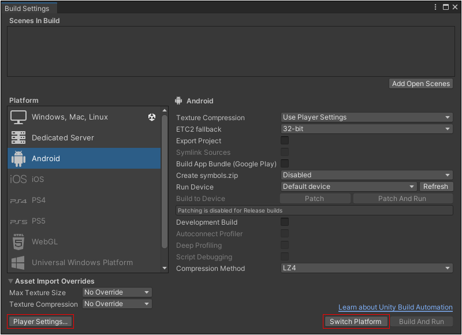Screen dimensions: 462x335
Task: Open the ETC2 fallback 32-bit dropdown
Action: pos(367,129)
